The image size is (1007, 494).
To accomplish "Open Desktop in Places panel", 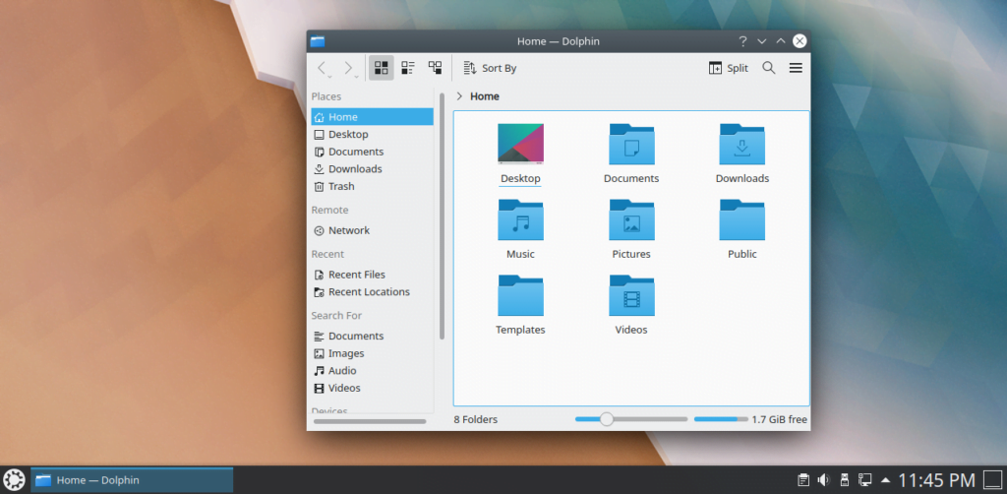I will (x=373, y=134).
